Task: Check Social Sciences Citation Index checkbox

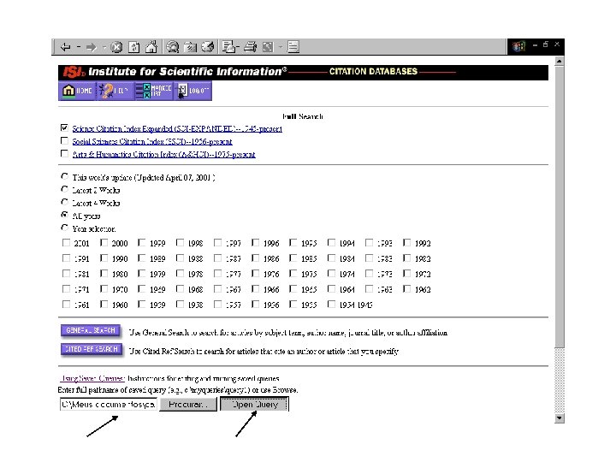Action: (64, 140)
